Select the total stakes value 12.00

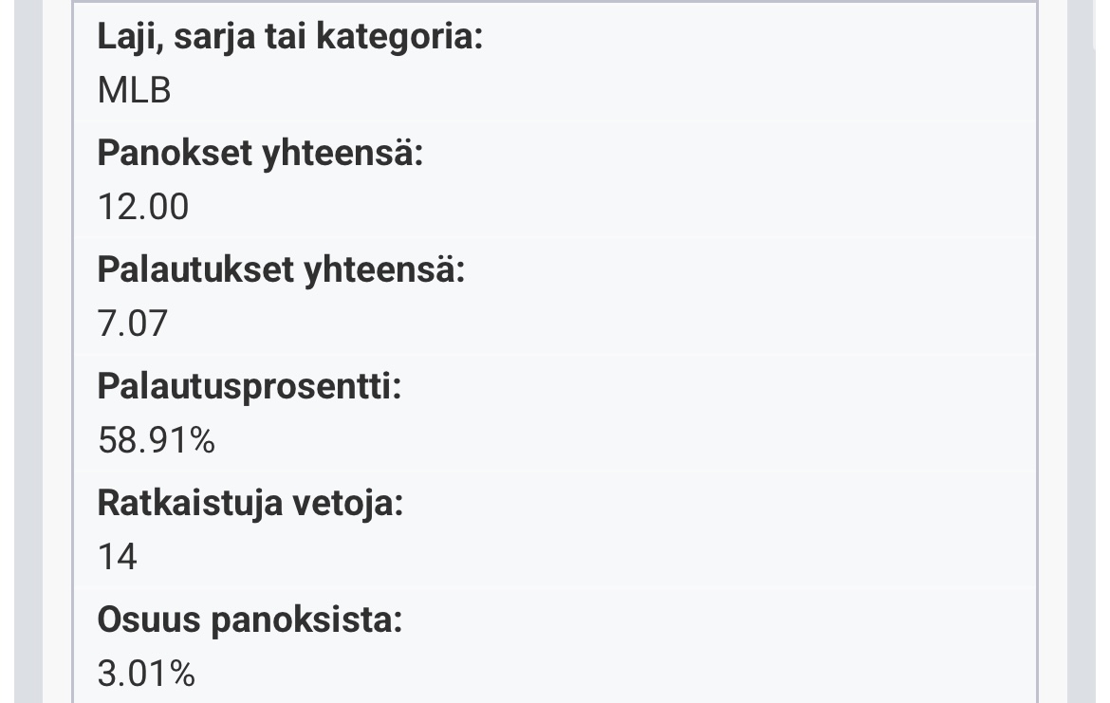(143, 207)
